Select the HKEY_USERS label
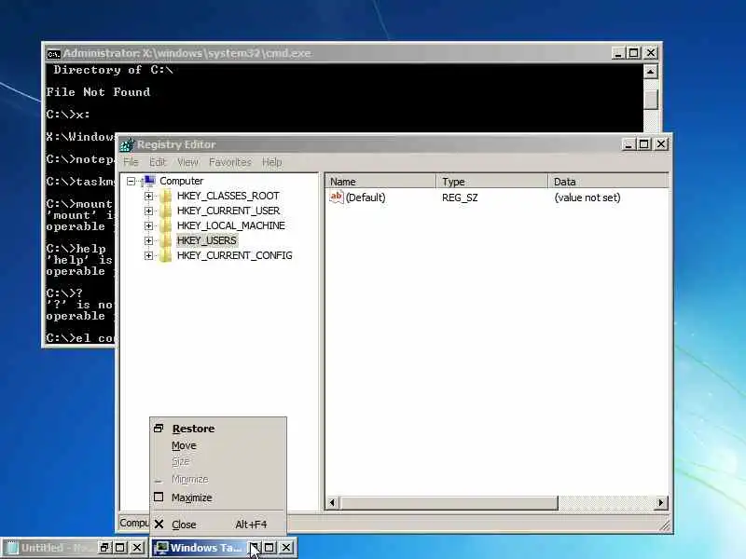The width and height of the screenshot is (746, 559). pyautogui.click(x=206, y=240)
